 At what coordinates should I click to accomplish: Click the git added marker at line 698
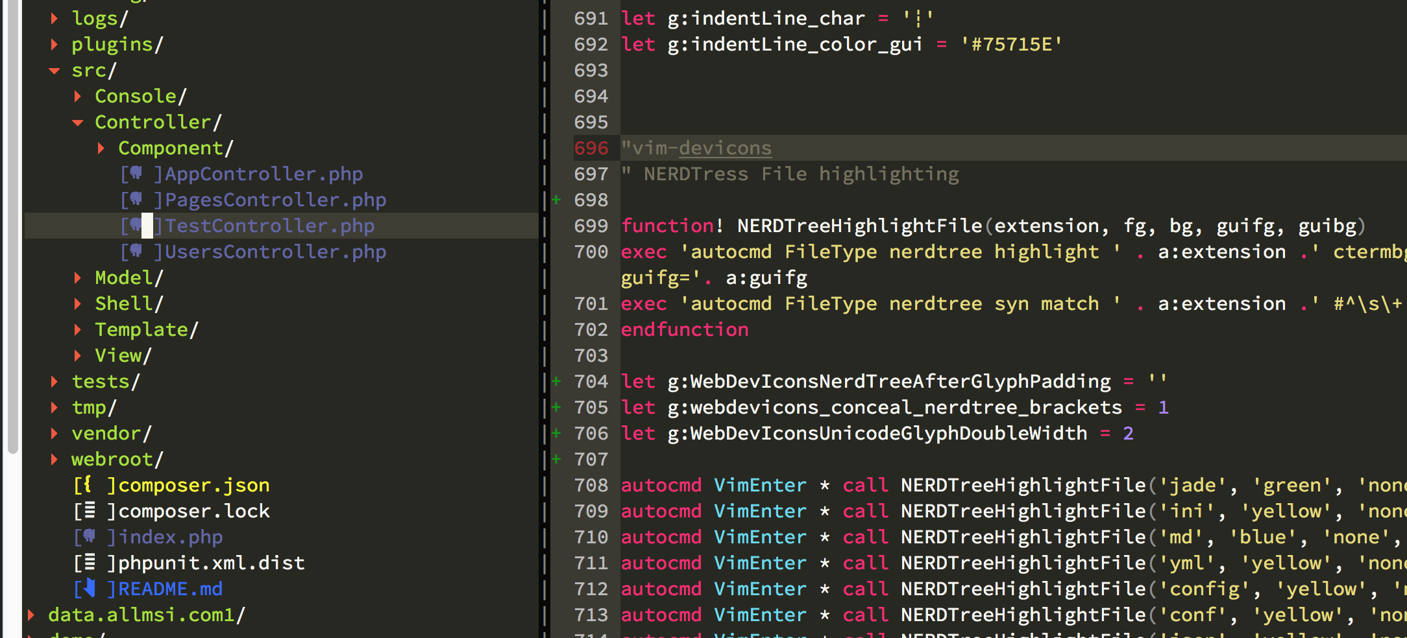[556, 200]
